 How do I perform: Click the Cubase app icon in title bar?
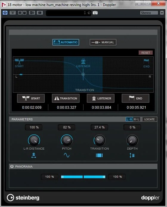coord(4,5)
